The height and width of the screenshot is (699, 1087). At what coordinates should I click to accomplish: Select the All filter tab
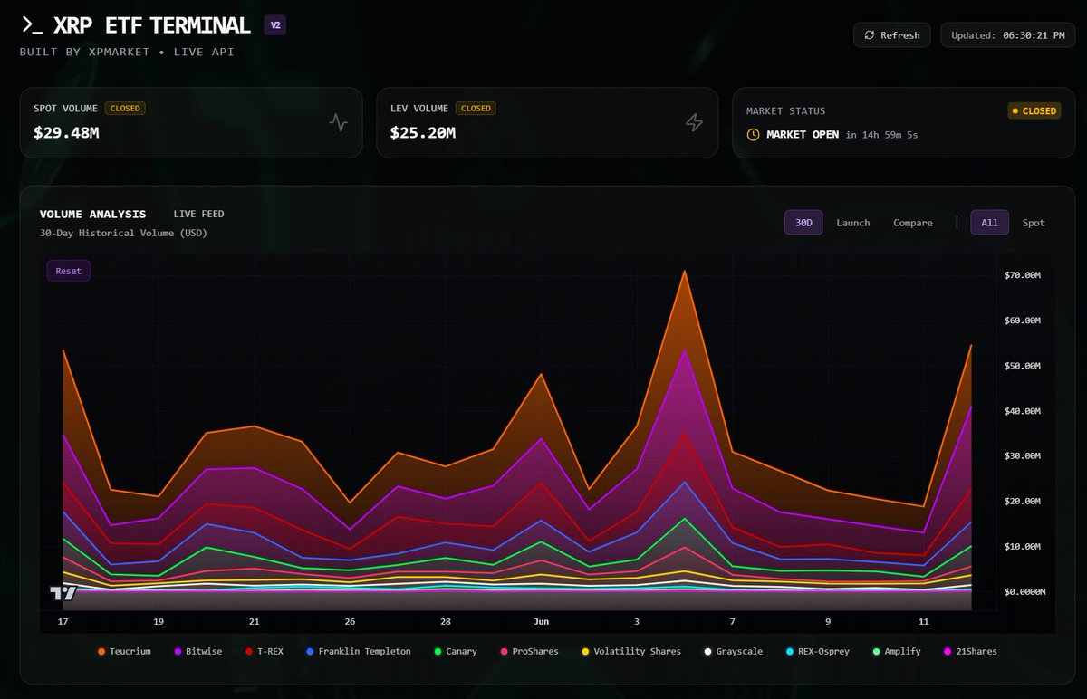point(989,223)
